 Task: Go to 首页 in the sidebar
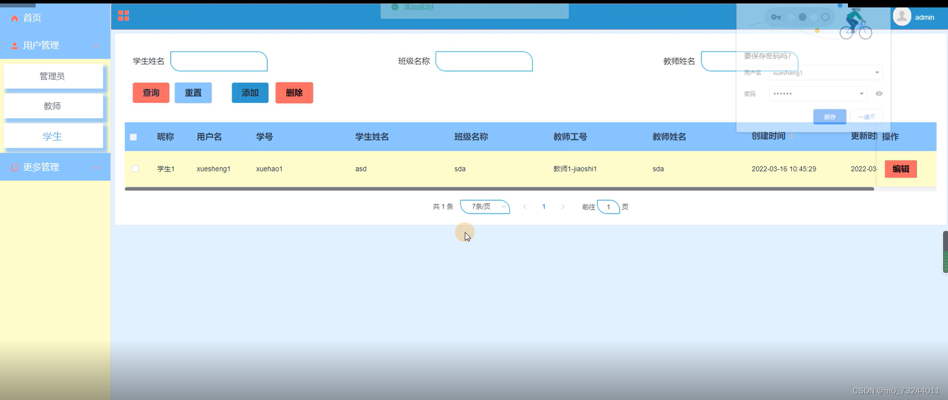32,18
